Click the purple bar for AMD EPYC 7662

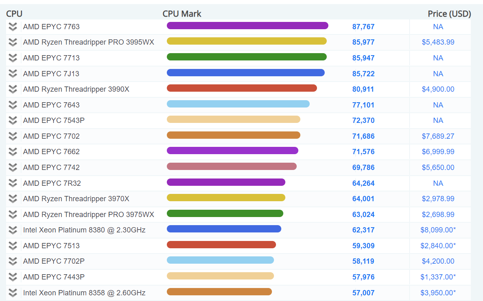coord(232,150)
